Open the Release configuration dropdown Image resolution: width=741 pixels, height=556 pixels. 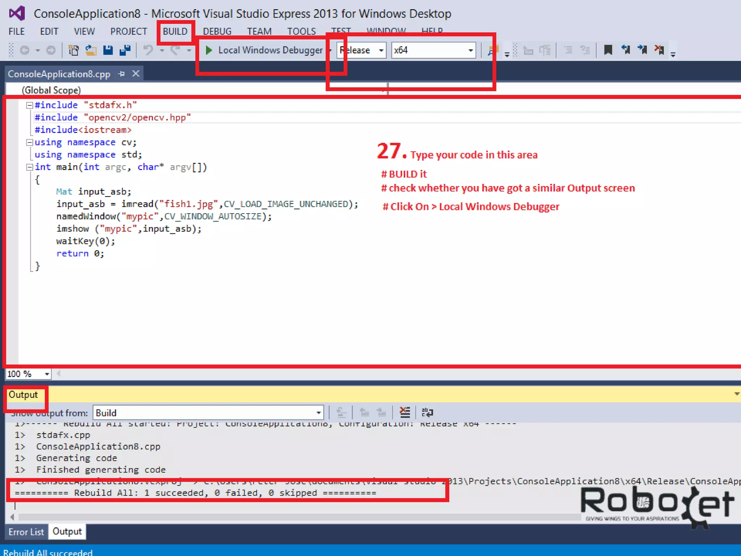pyautogui.click(x=381, y=50)
